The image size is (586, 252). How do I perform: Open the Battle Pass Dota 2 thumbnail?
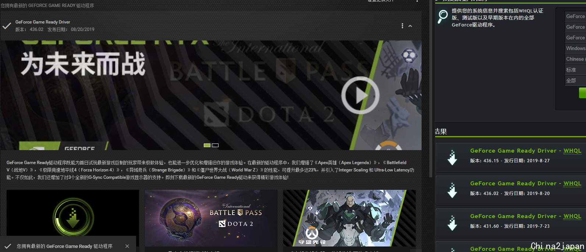pos(211,218)
